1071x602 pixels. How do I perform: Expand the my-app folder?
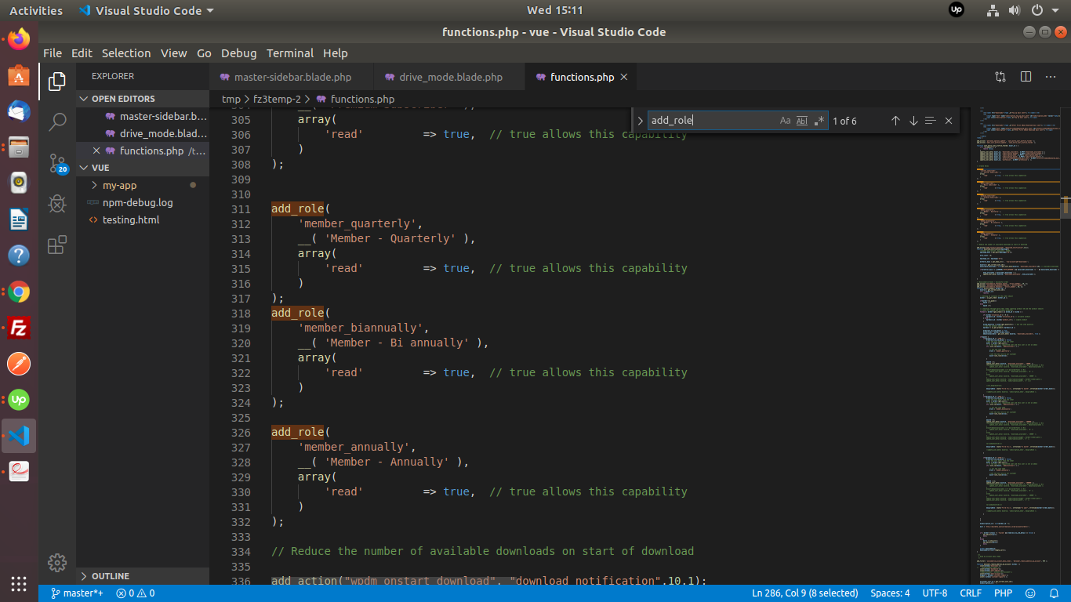pyautogui.click(x=119, y=185)
